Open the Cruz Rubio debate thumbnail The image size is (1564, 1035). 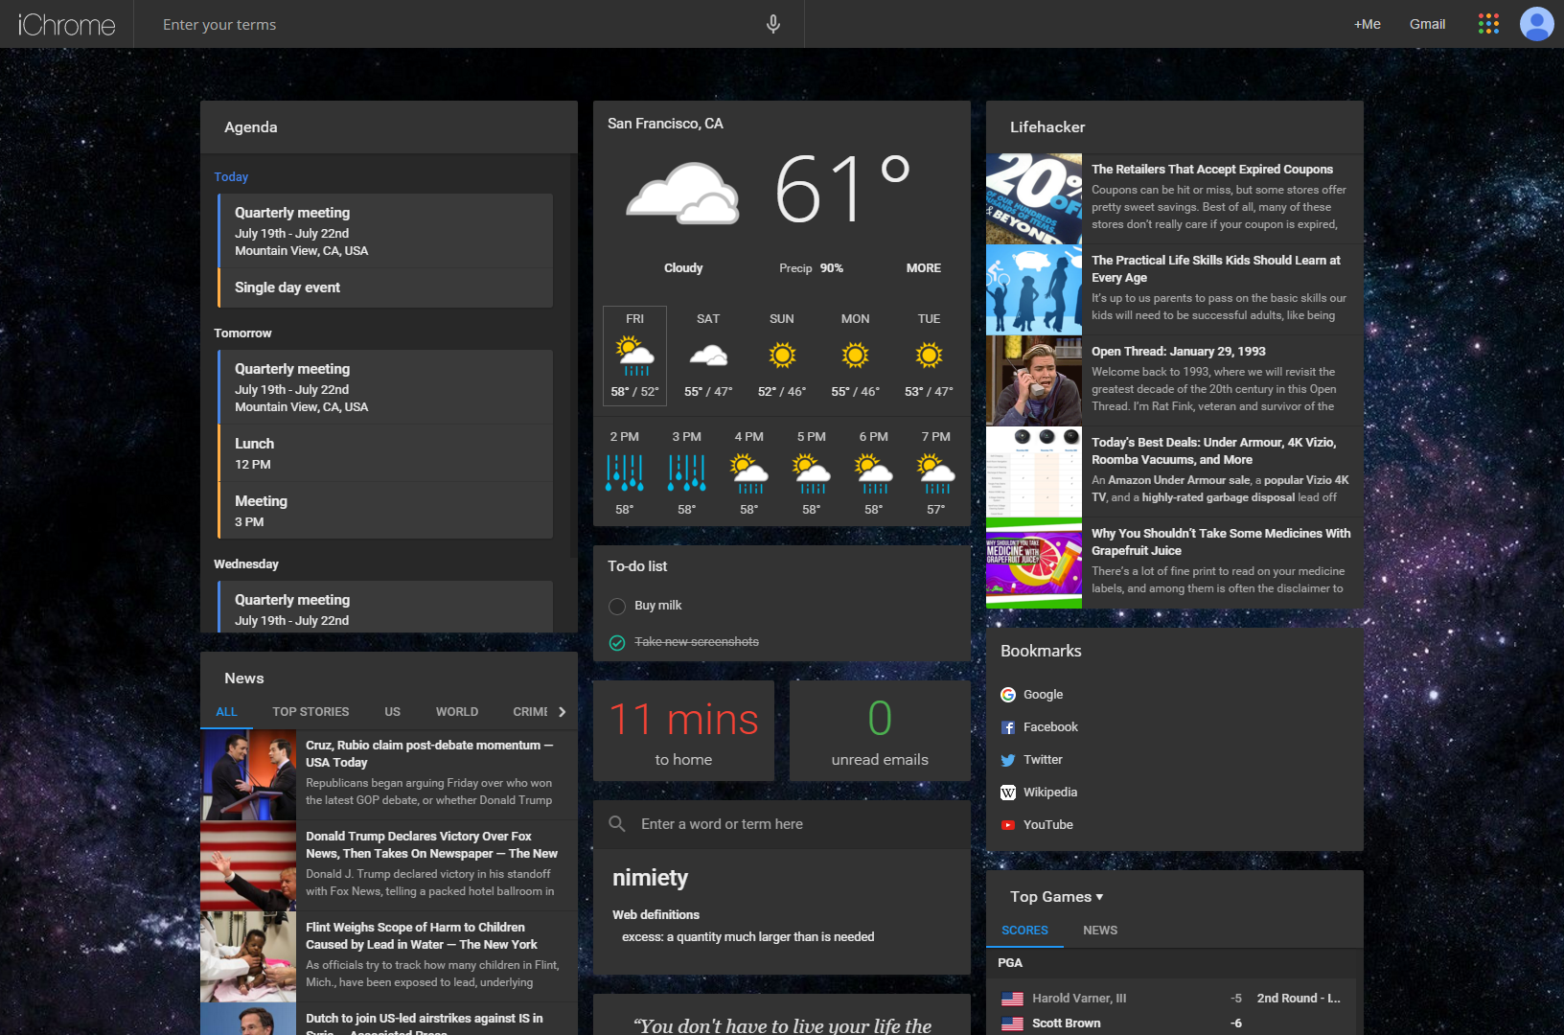pos(248,774)
